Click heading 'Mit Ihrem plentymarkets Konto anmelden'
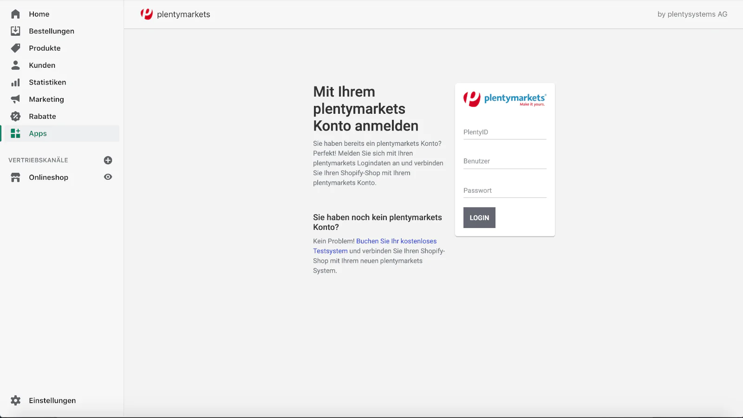 point(365,109)
